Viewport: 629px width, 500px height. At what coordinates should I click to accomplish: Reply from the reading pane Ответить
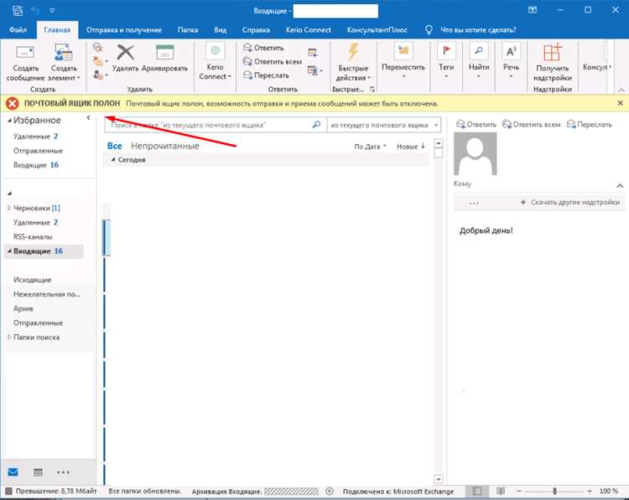476,124
